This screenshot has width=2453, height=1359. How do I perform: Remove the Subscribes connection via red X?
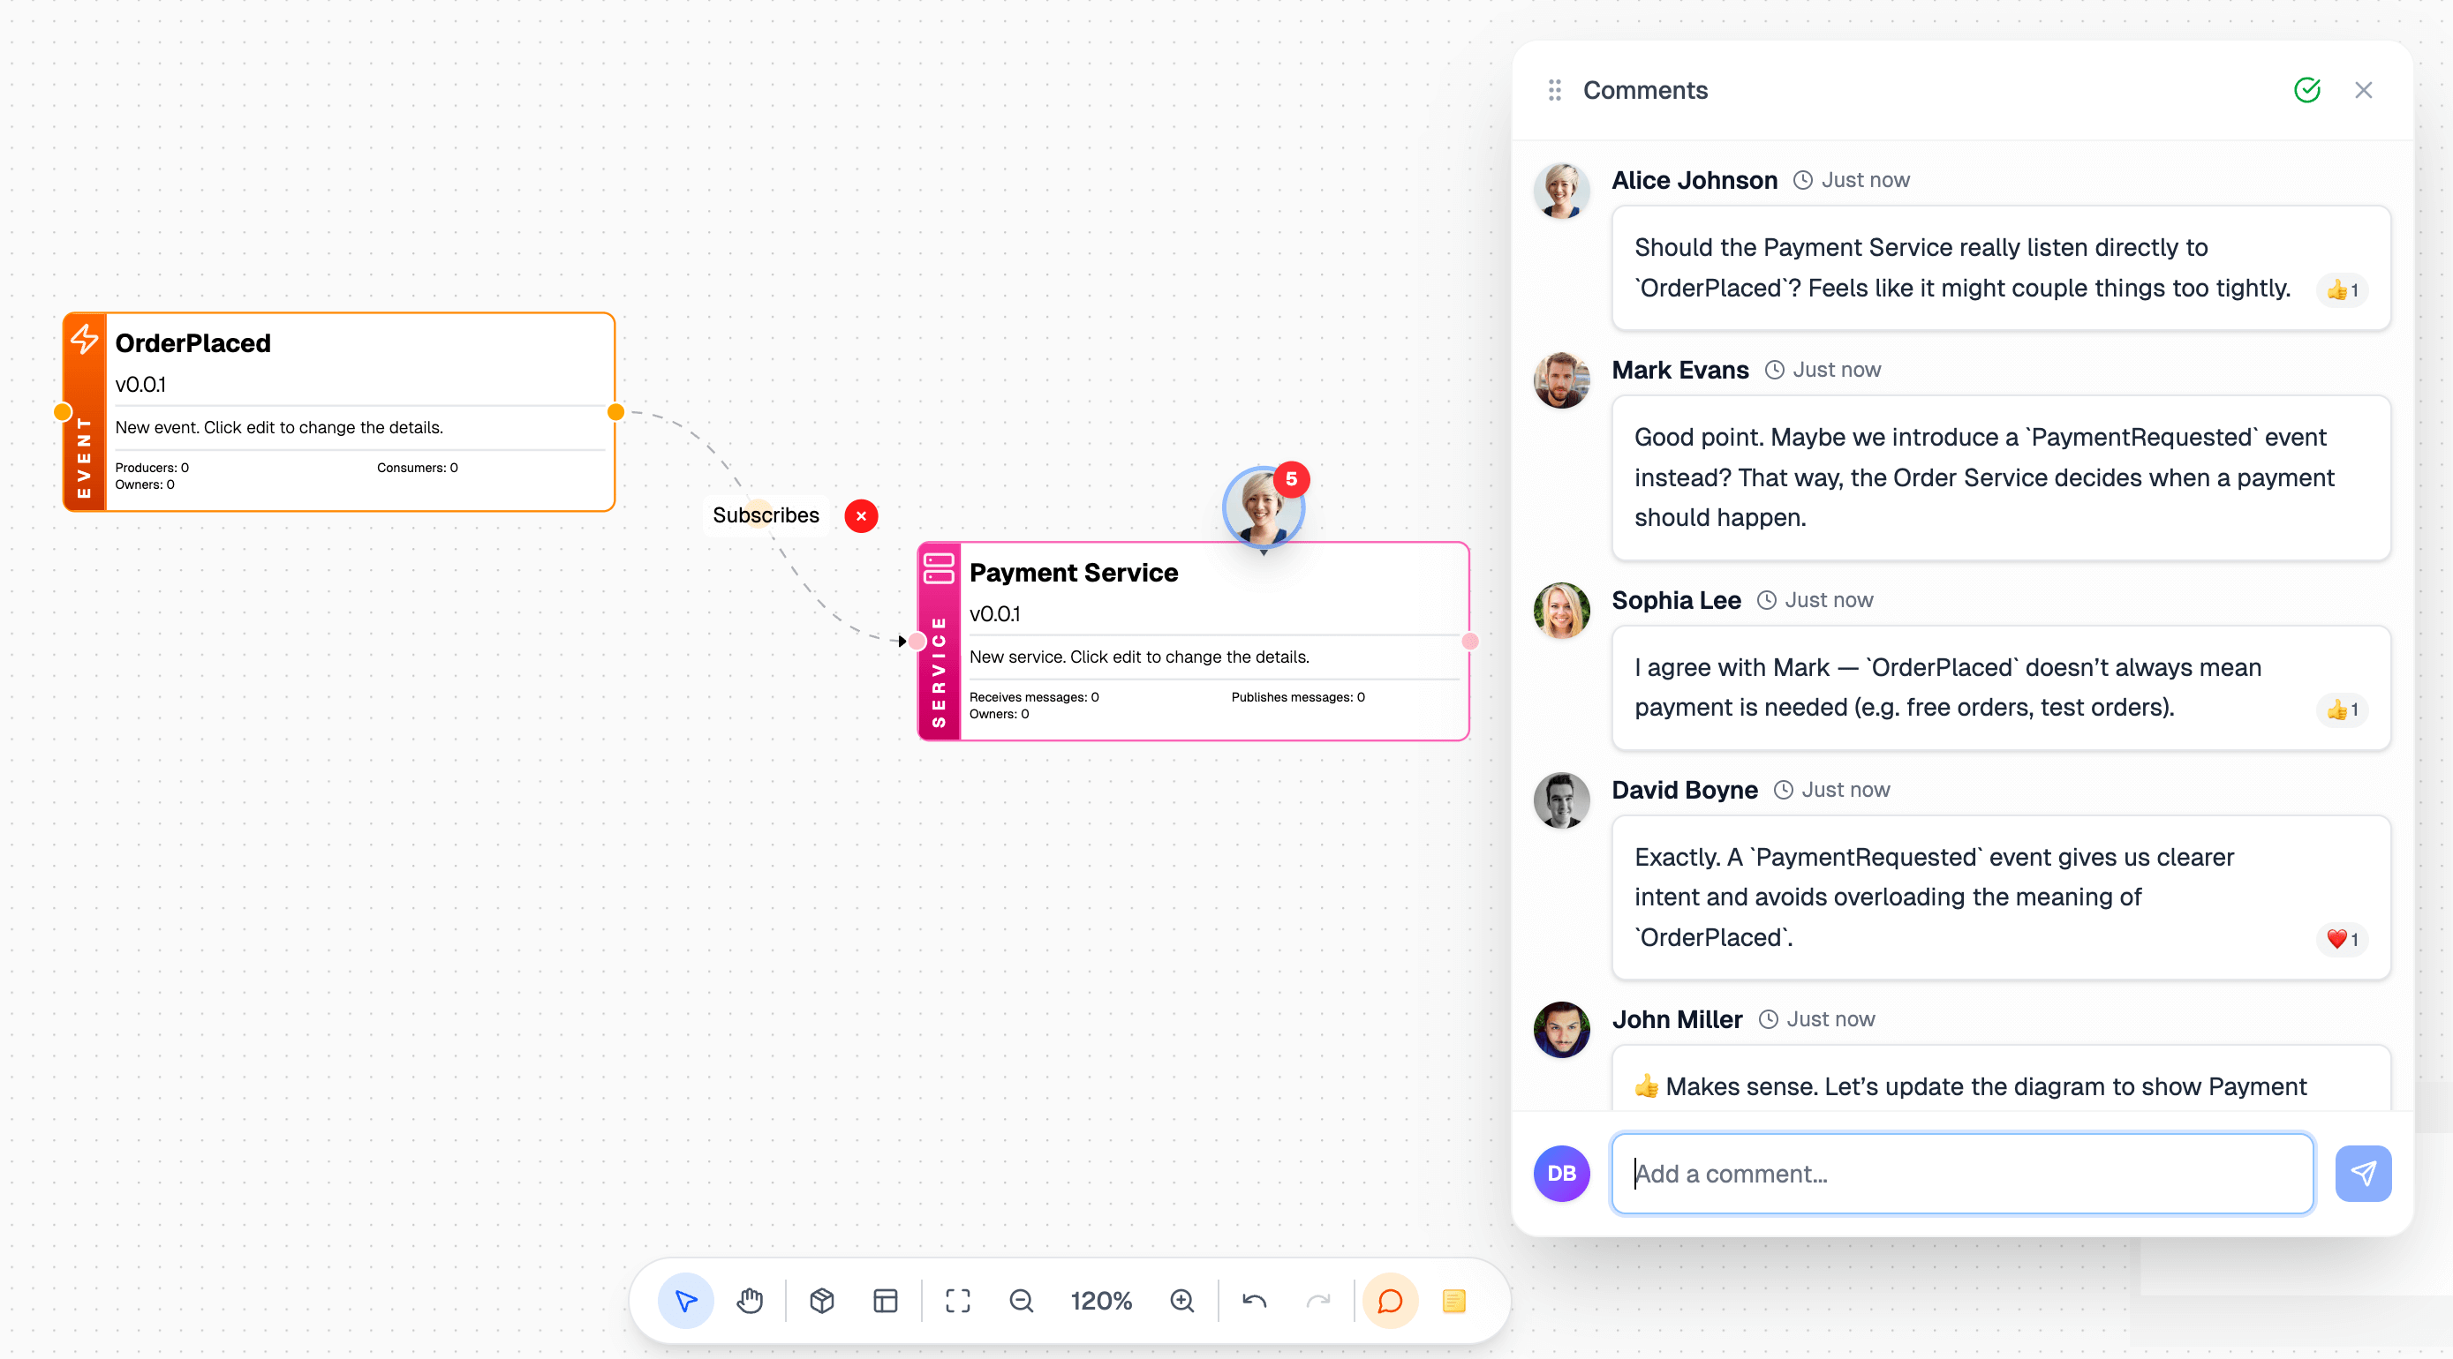[861, 516]
